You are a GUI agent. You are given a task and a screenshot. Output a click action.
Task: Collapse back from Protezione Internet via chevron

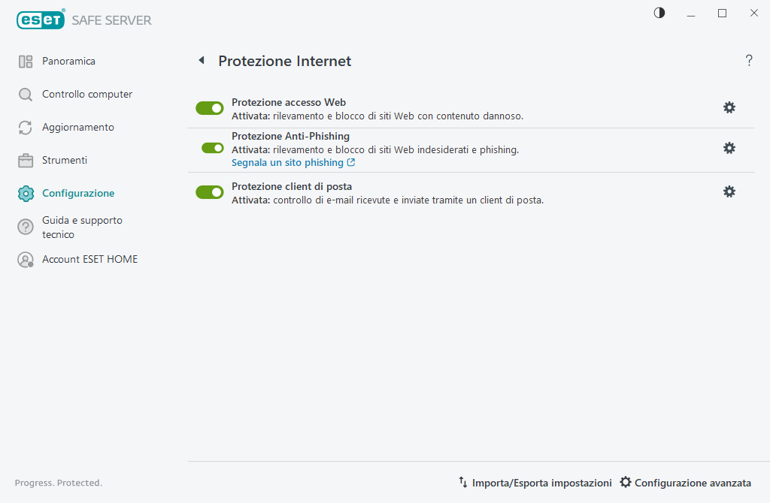pyautogui.click(x=201, y=60)
